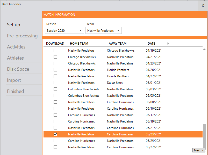Select Carolina Hurricanes home team on 05/25/2021

click(81, 141)
